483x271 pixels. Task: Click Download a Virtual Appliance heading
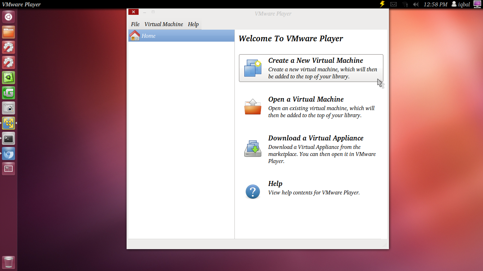click(x=316, y=138)
